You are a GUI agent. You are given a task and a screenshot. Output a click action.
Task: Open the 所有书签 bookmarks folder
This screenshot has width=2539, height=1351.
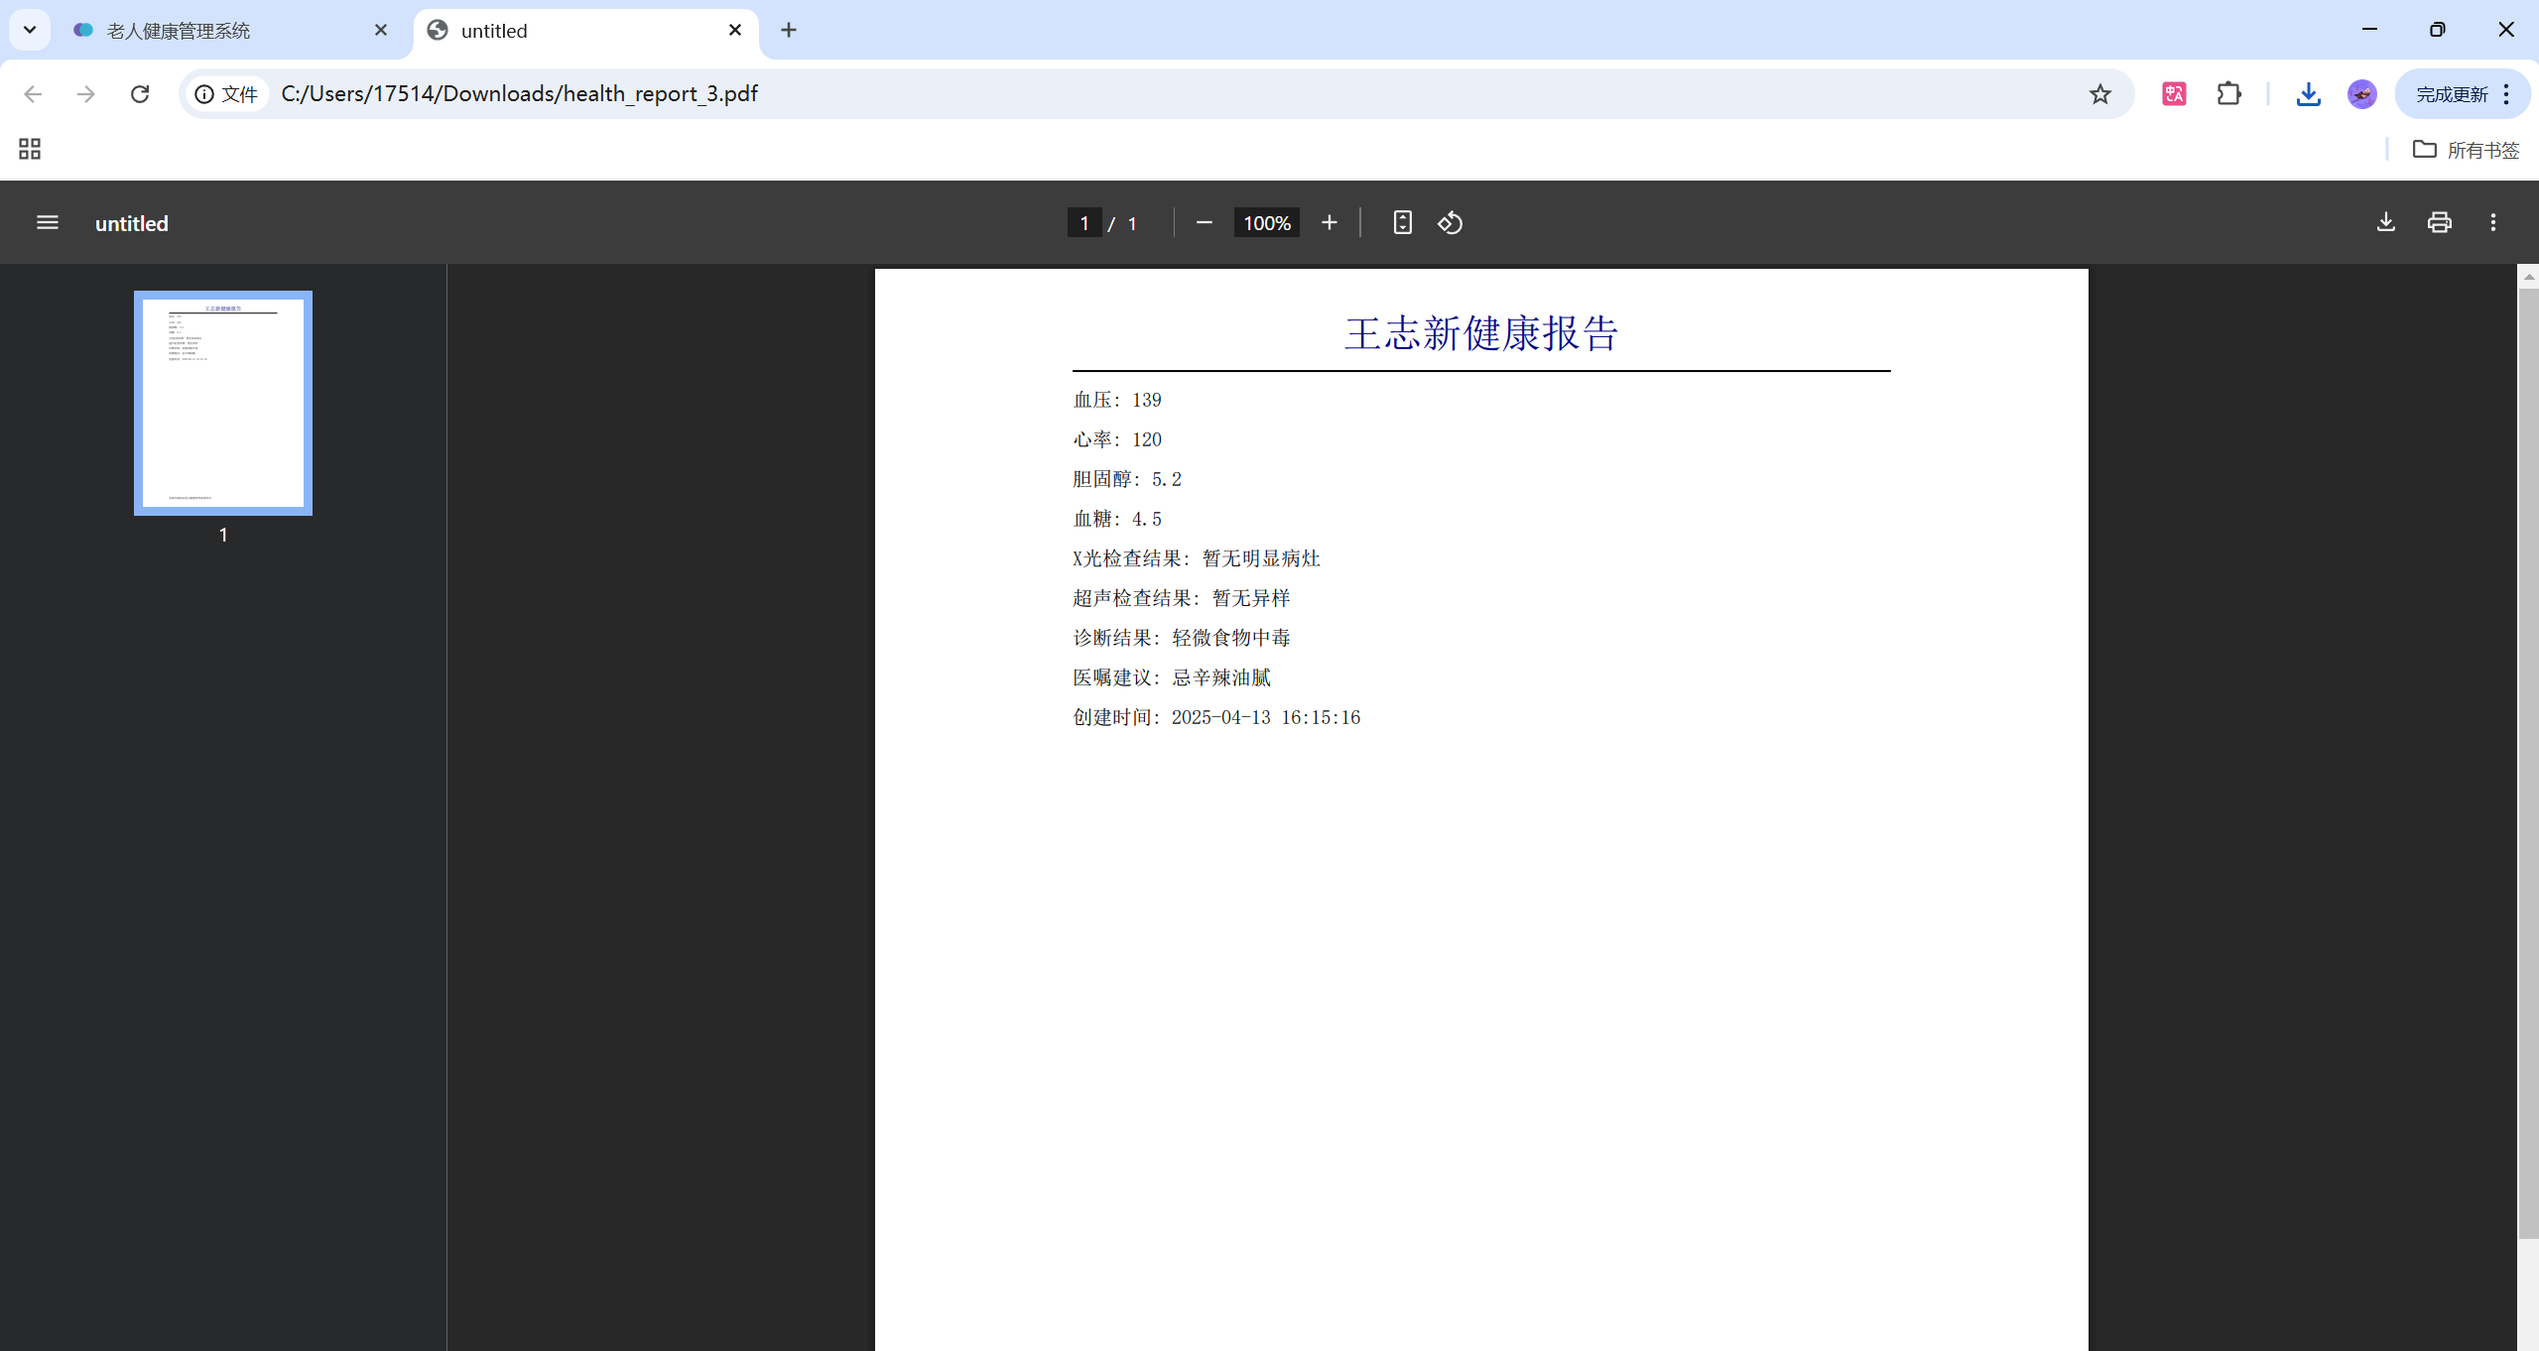[x=2467, y=150]
